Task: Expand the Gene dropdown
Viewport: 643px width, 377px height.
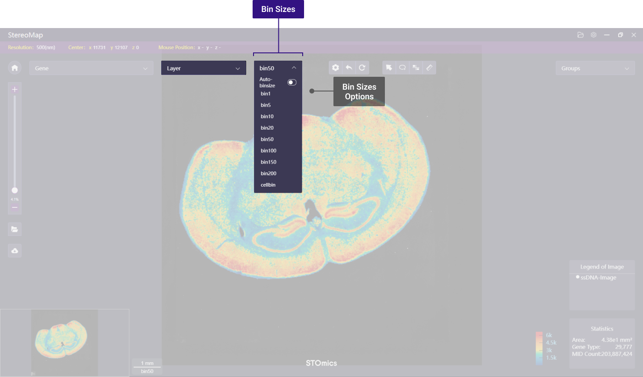Action: coord(91,68)
